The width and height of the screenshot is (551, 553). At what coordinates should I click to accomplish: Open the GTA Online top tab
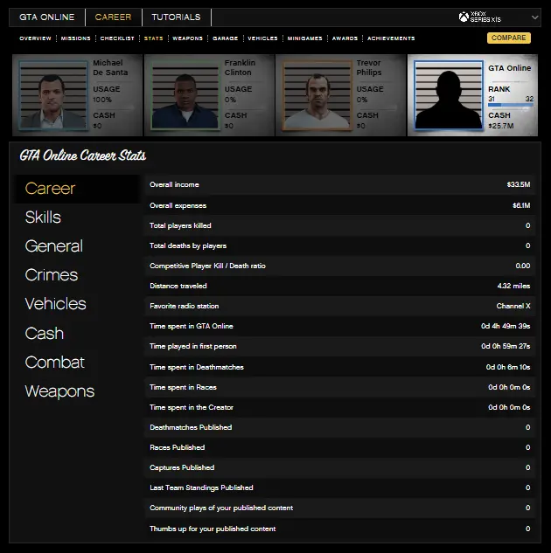point(47,17)
